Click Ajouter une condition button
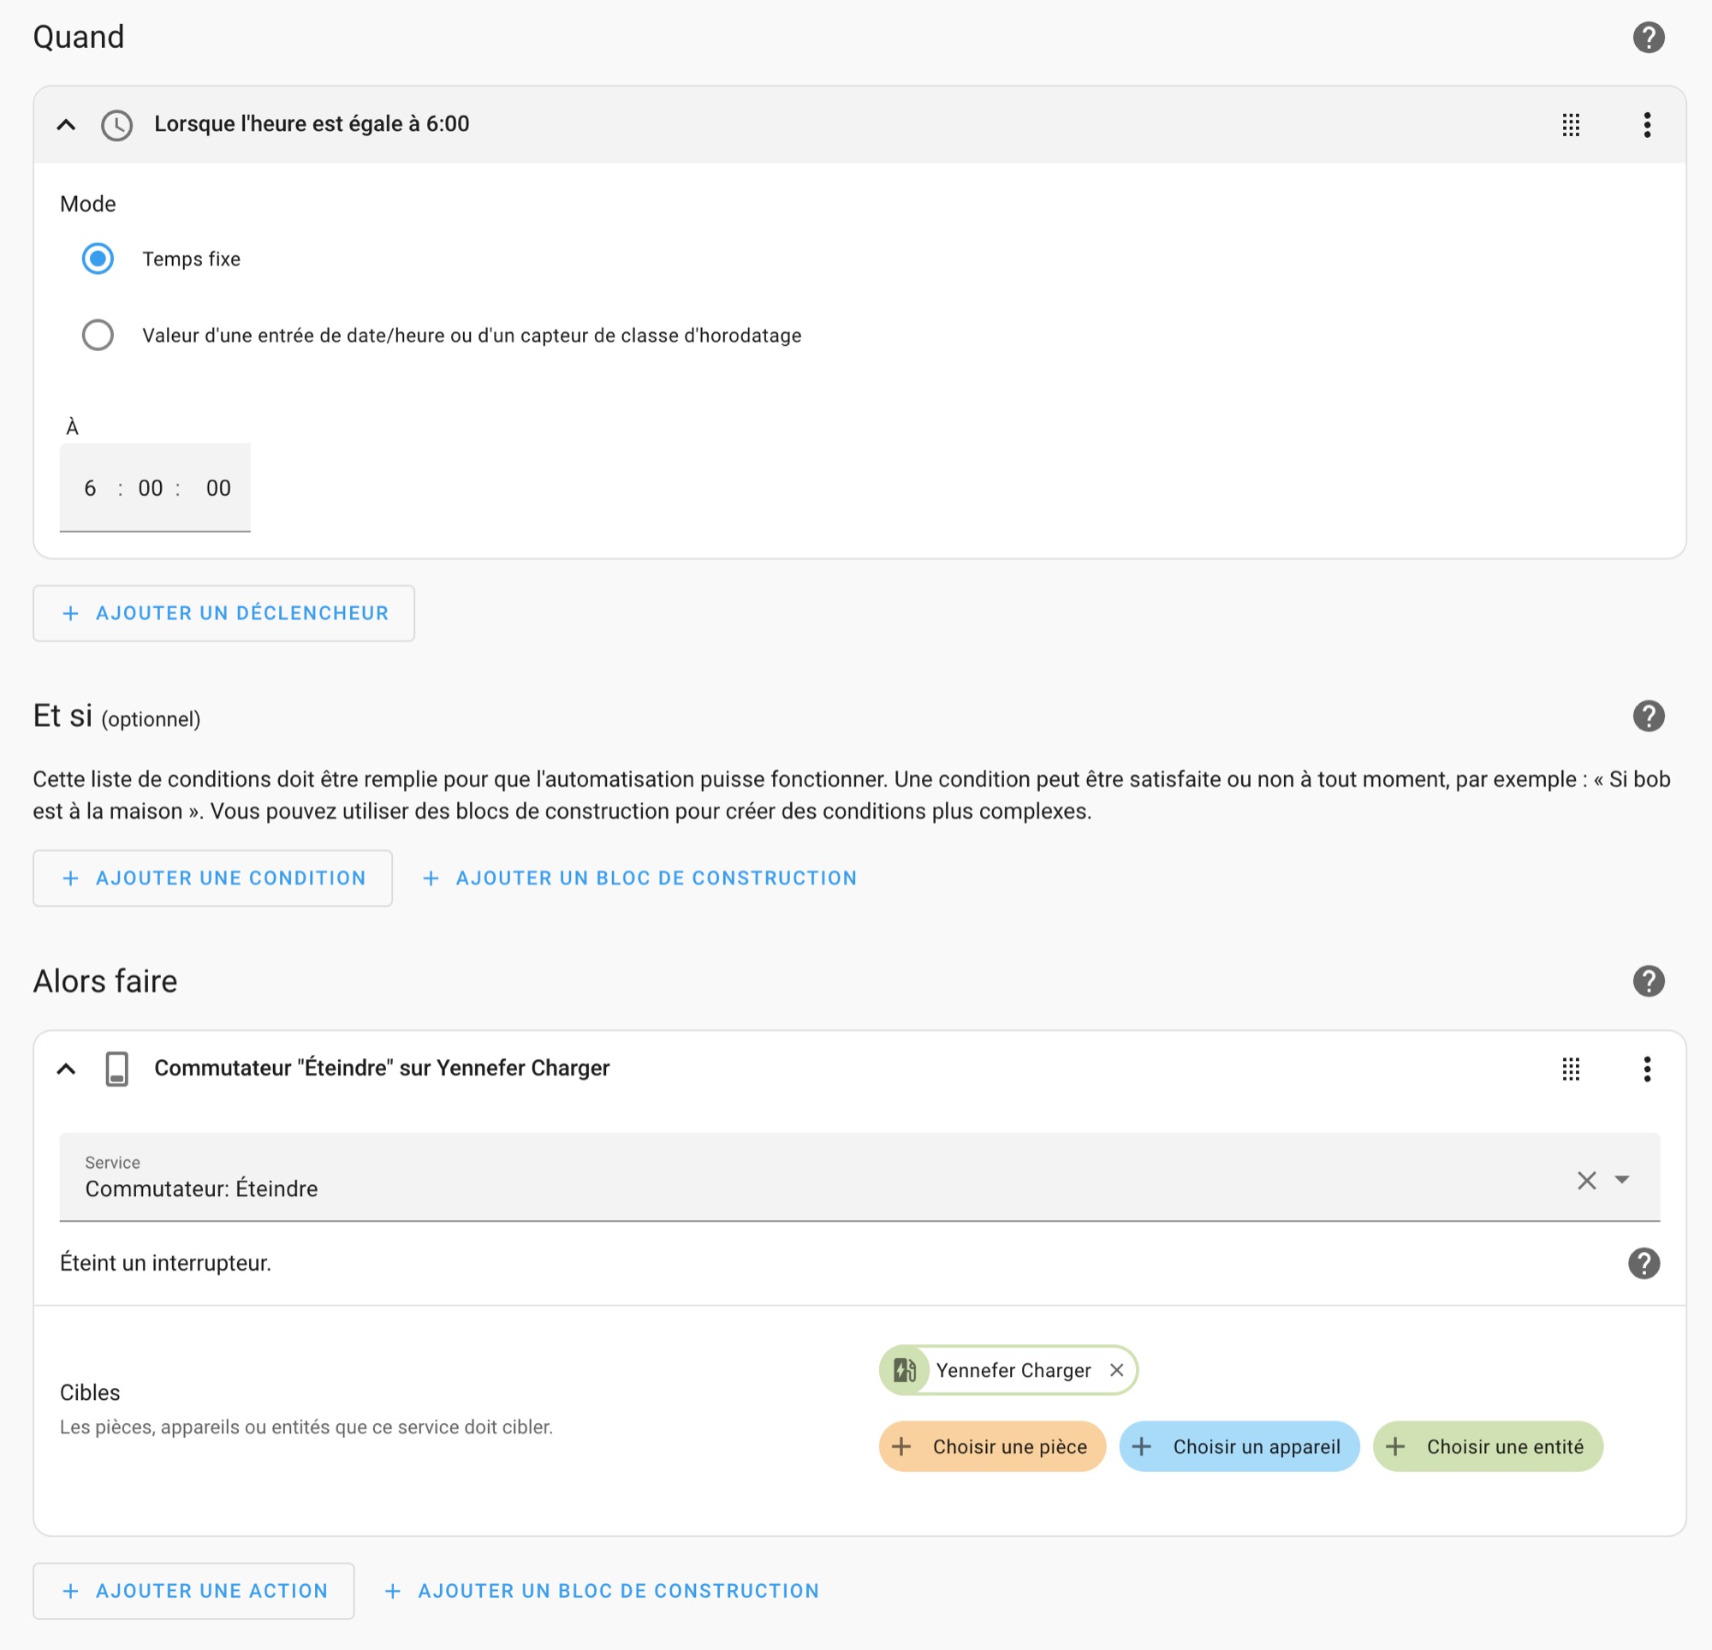The height and width of the screenshot is (1650, 1712). click(212, 878)
